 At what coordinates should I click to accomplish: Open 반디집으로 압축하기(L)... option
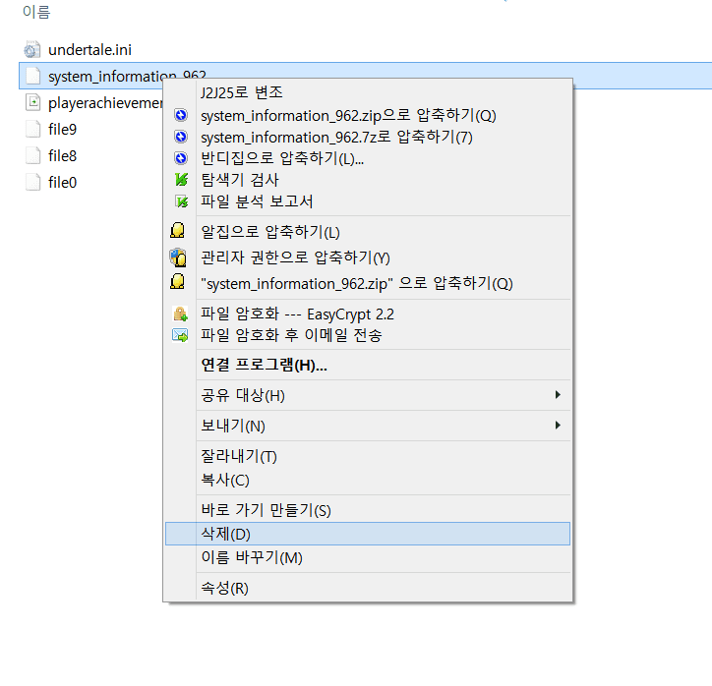(x=282, y=158)
